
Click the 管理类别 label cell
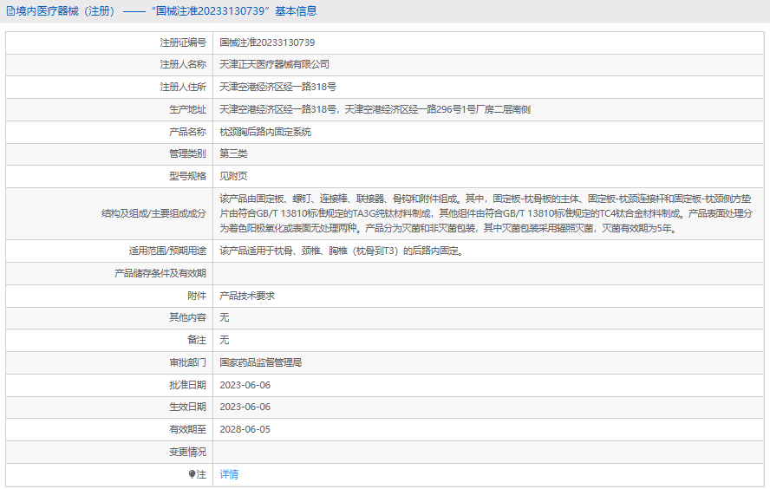coord(109,153)
